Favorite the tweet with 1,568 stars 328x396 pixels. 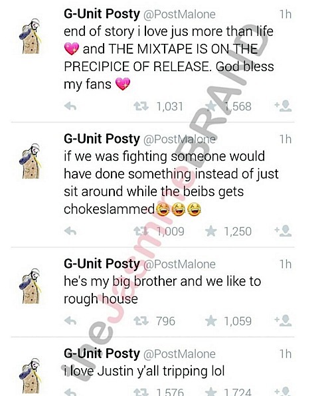pos(210,106)
